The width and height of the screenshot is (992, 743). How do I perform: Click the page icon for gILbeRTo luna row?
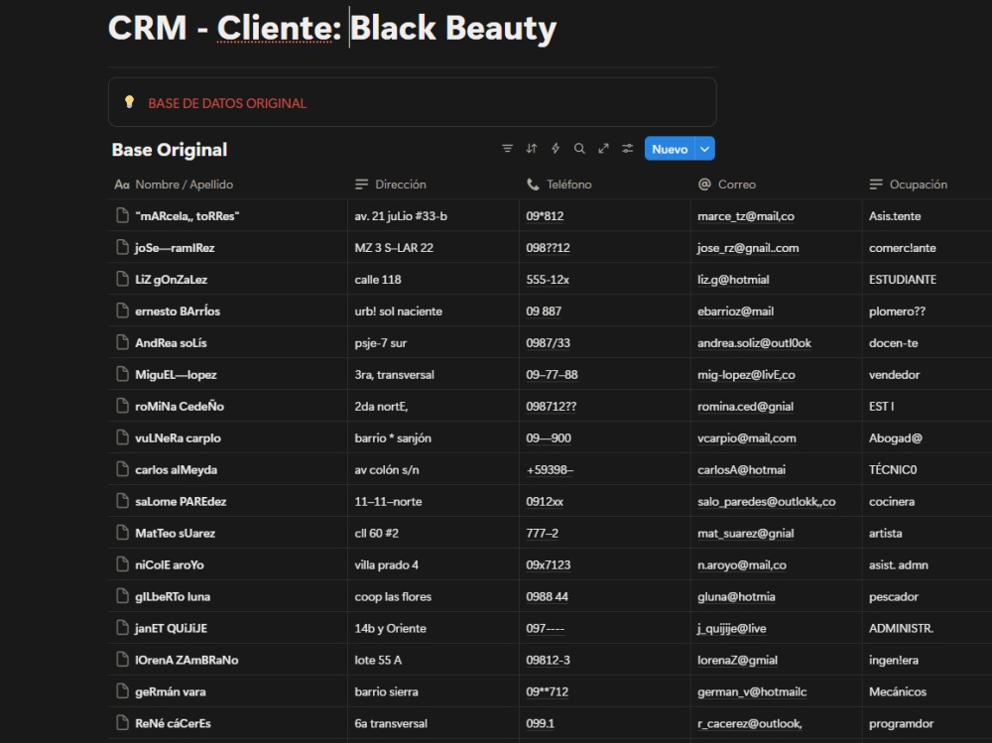(x=123, y=596)
